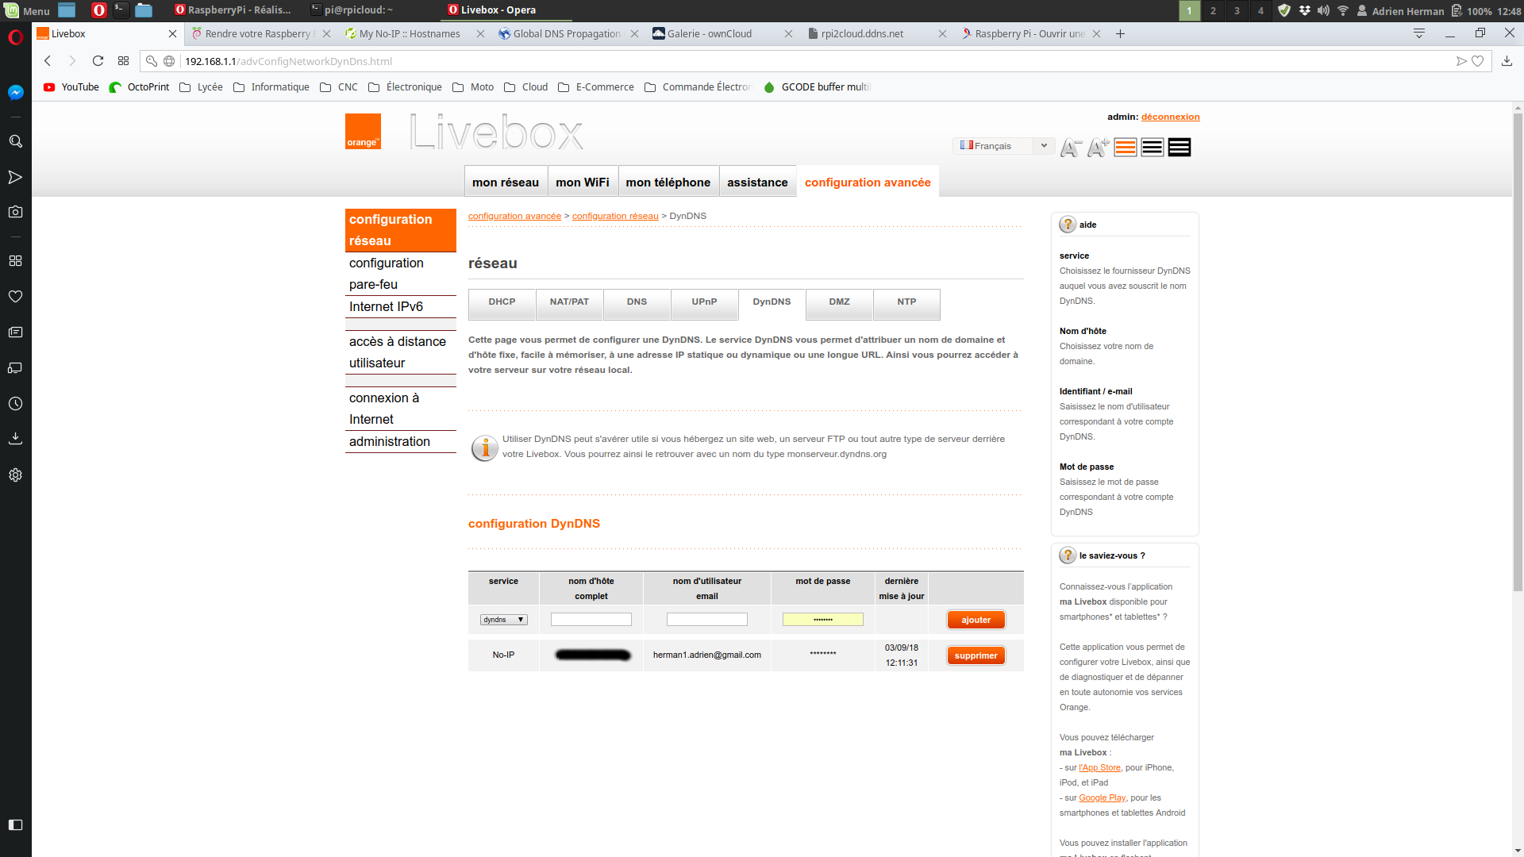Toggle sidebar panel icon at bottom
This screenshot has height=857, width=1524.
click(15, 824)
